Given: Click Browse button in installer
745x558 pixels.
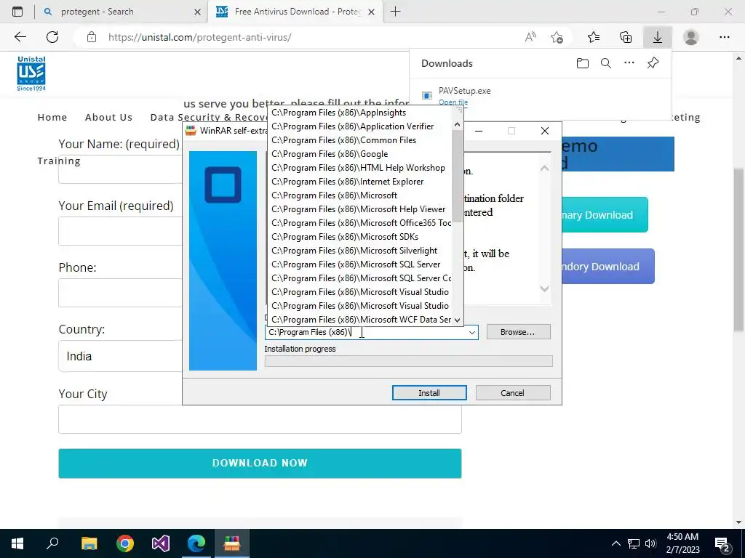Looking at the screenshot, I should click(518, 332).
